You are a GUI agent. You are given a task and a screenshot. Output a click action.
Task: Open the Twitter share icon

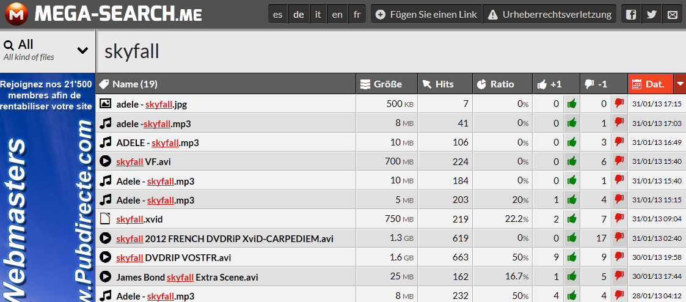[651, 15]
